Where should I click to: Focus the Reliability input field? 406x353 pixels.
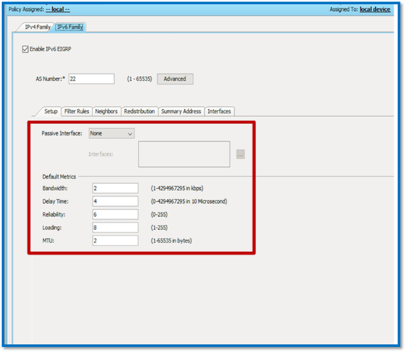coord(115,214)
